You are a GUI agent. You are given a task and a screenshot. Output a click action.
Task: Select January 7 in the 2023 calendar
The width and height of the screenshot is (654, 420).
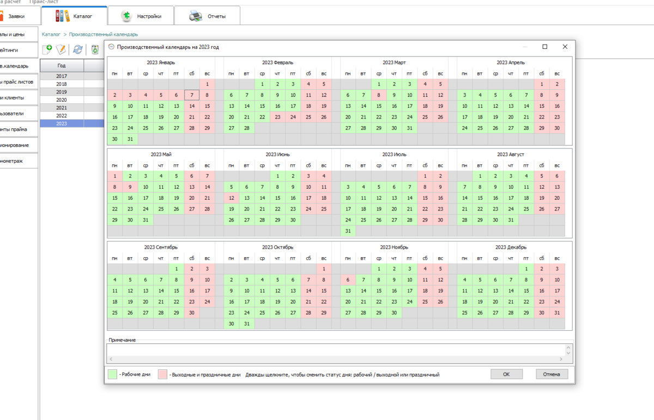192,95
